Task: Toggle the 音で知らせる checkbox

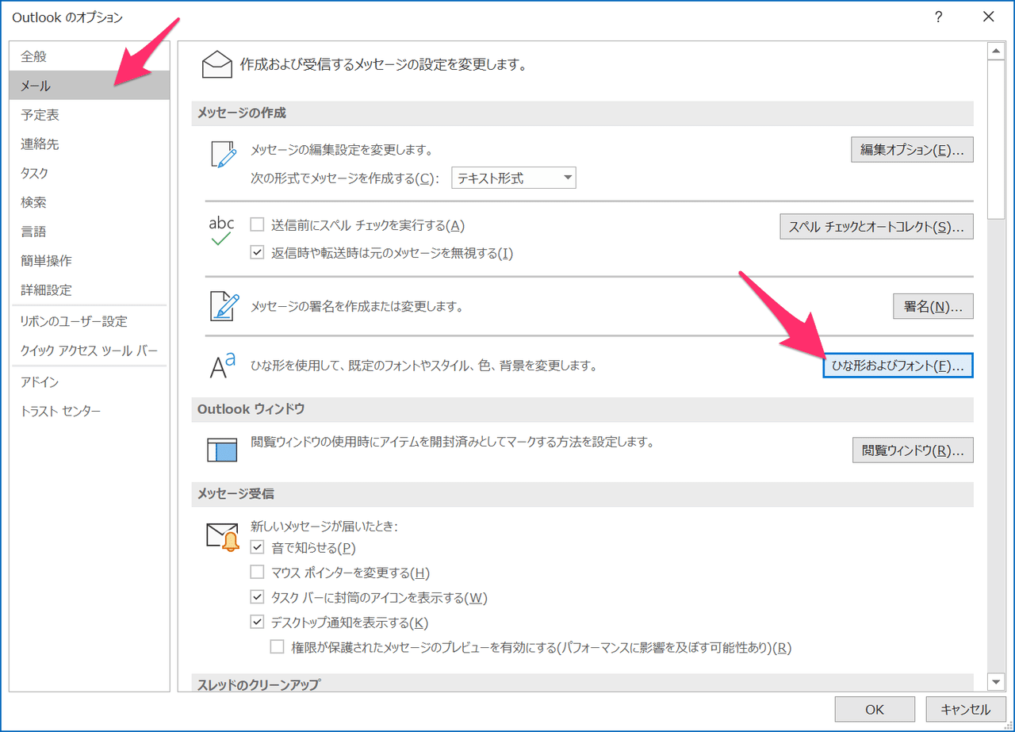Action: click(x=257, y=547)
